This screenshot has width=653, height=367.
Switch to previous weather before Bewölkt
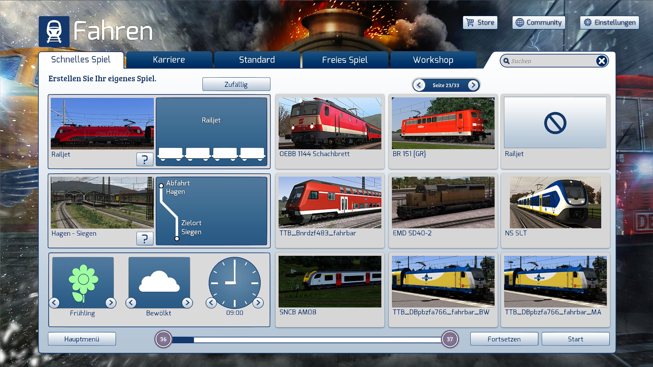click(131, 303)
